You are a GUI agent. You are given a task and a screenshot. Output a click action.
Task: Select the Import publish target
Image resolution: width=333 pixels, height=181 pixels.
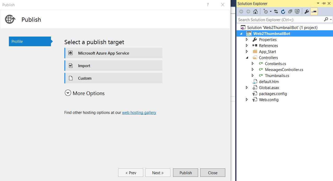point(113,66)
